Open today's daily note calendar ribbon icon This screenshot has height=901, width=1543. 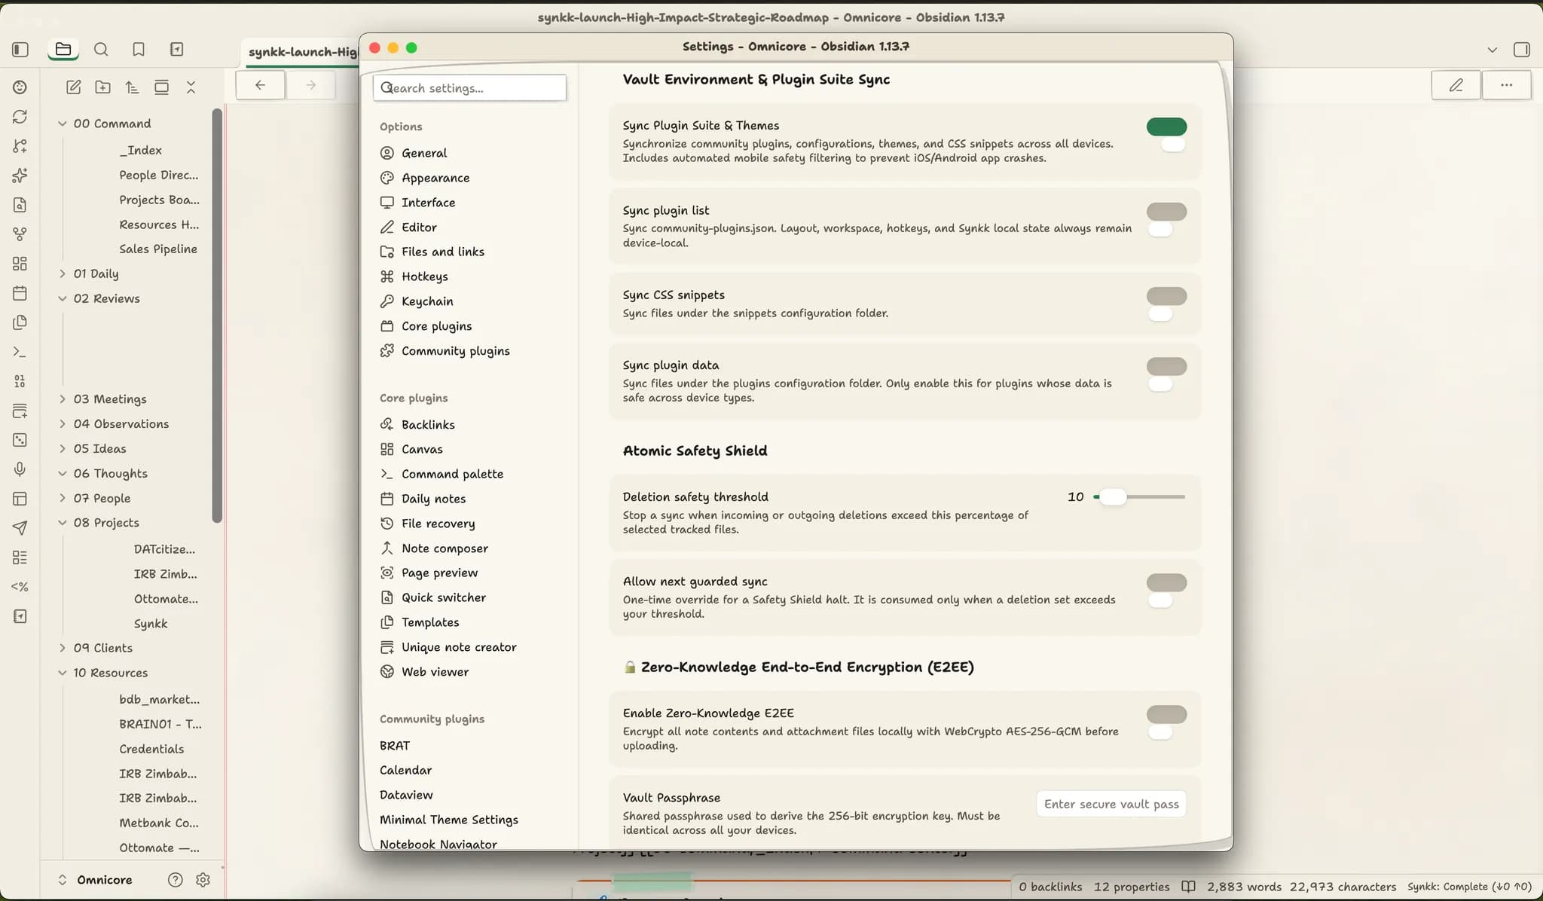[20, 293]
